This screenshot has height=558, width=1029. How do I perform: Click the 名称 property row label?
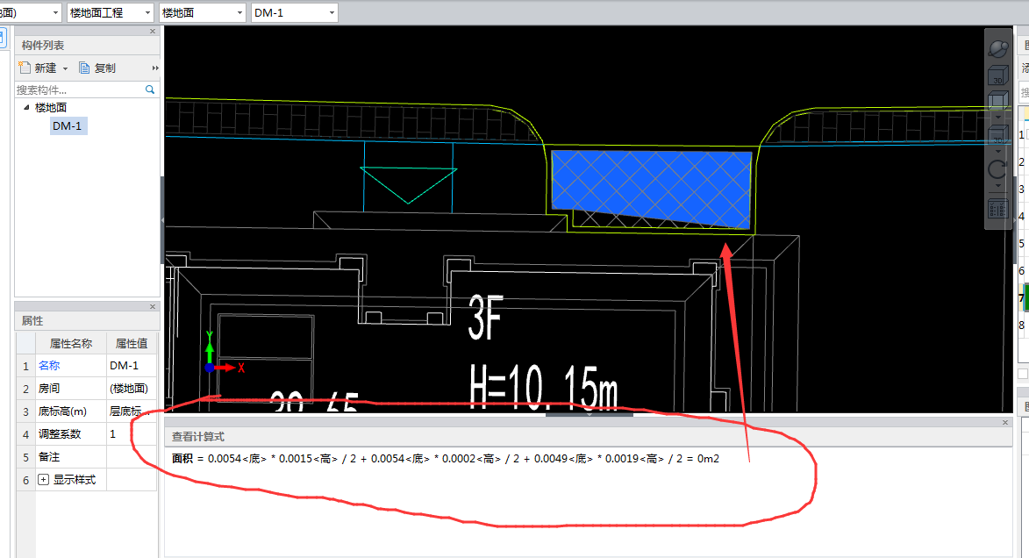49,366
